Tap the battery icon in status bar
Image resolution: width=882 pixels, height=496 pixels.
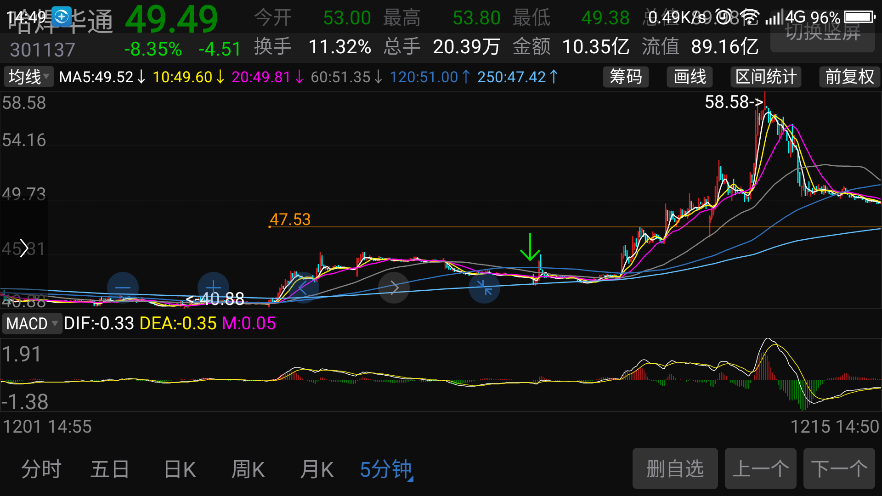click(859, 17)
